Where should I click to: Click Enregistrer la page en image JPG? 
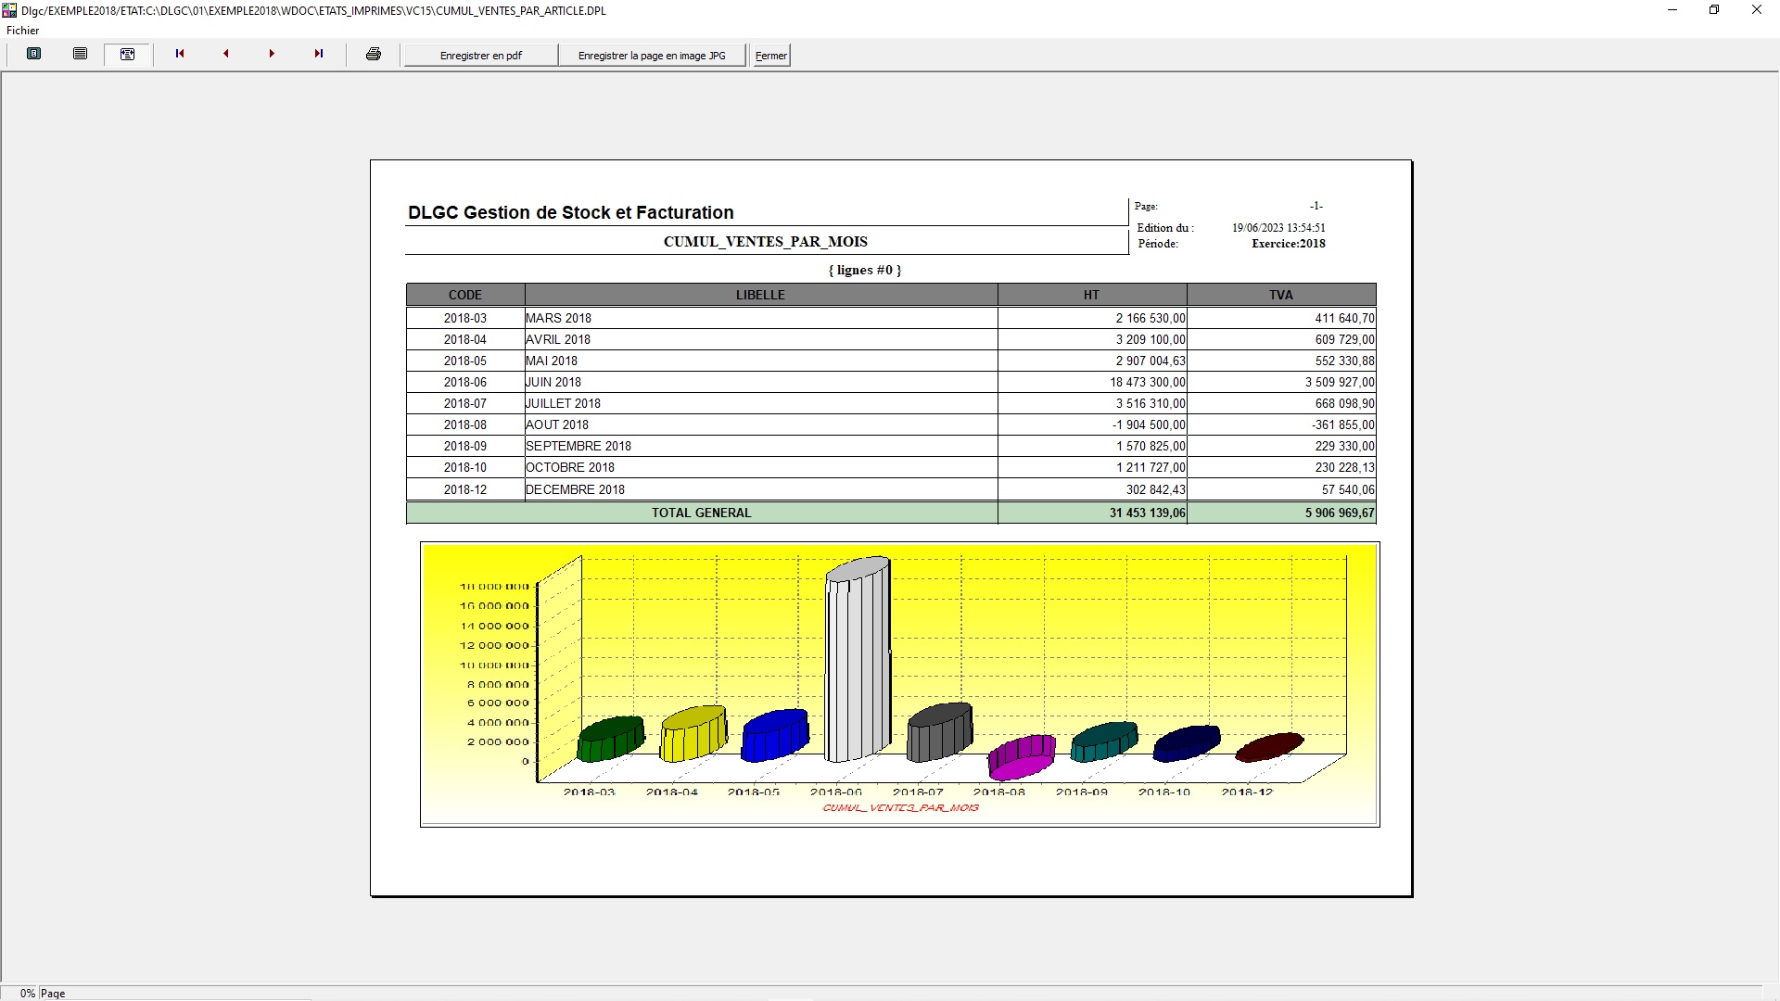point(652,56)
